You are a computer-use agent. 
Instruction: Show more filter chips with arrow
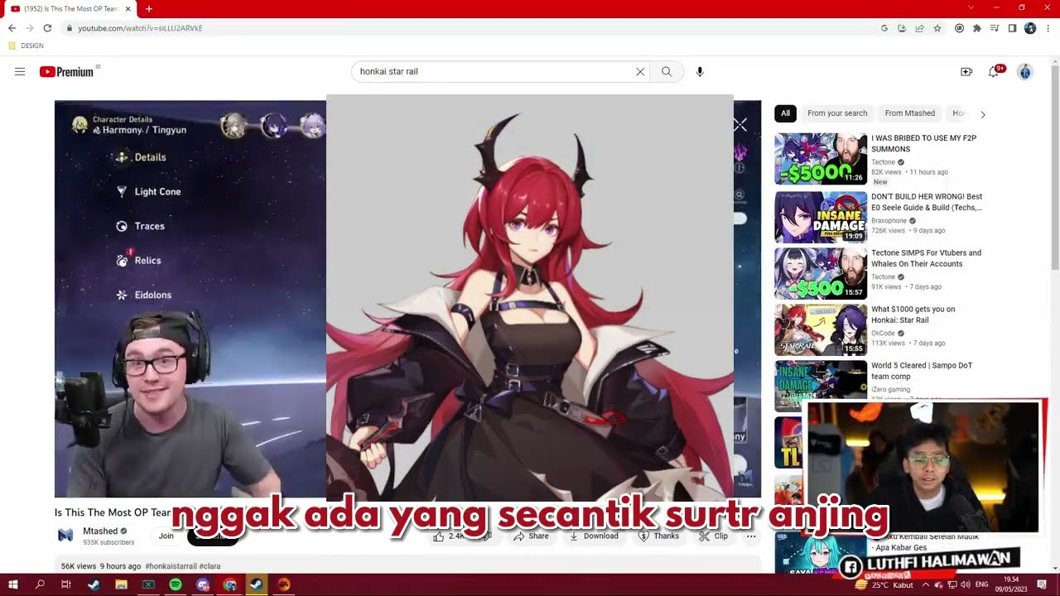coord(983,114)
